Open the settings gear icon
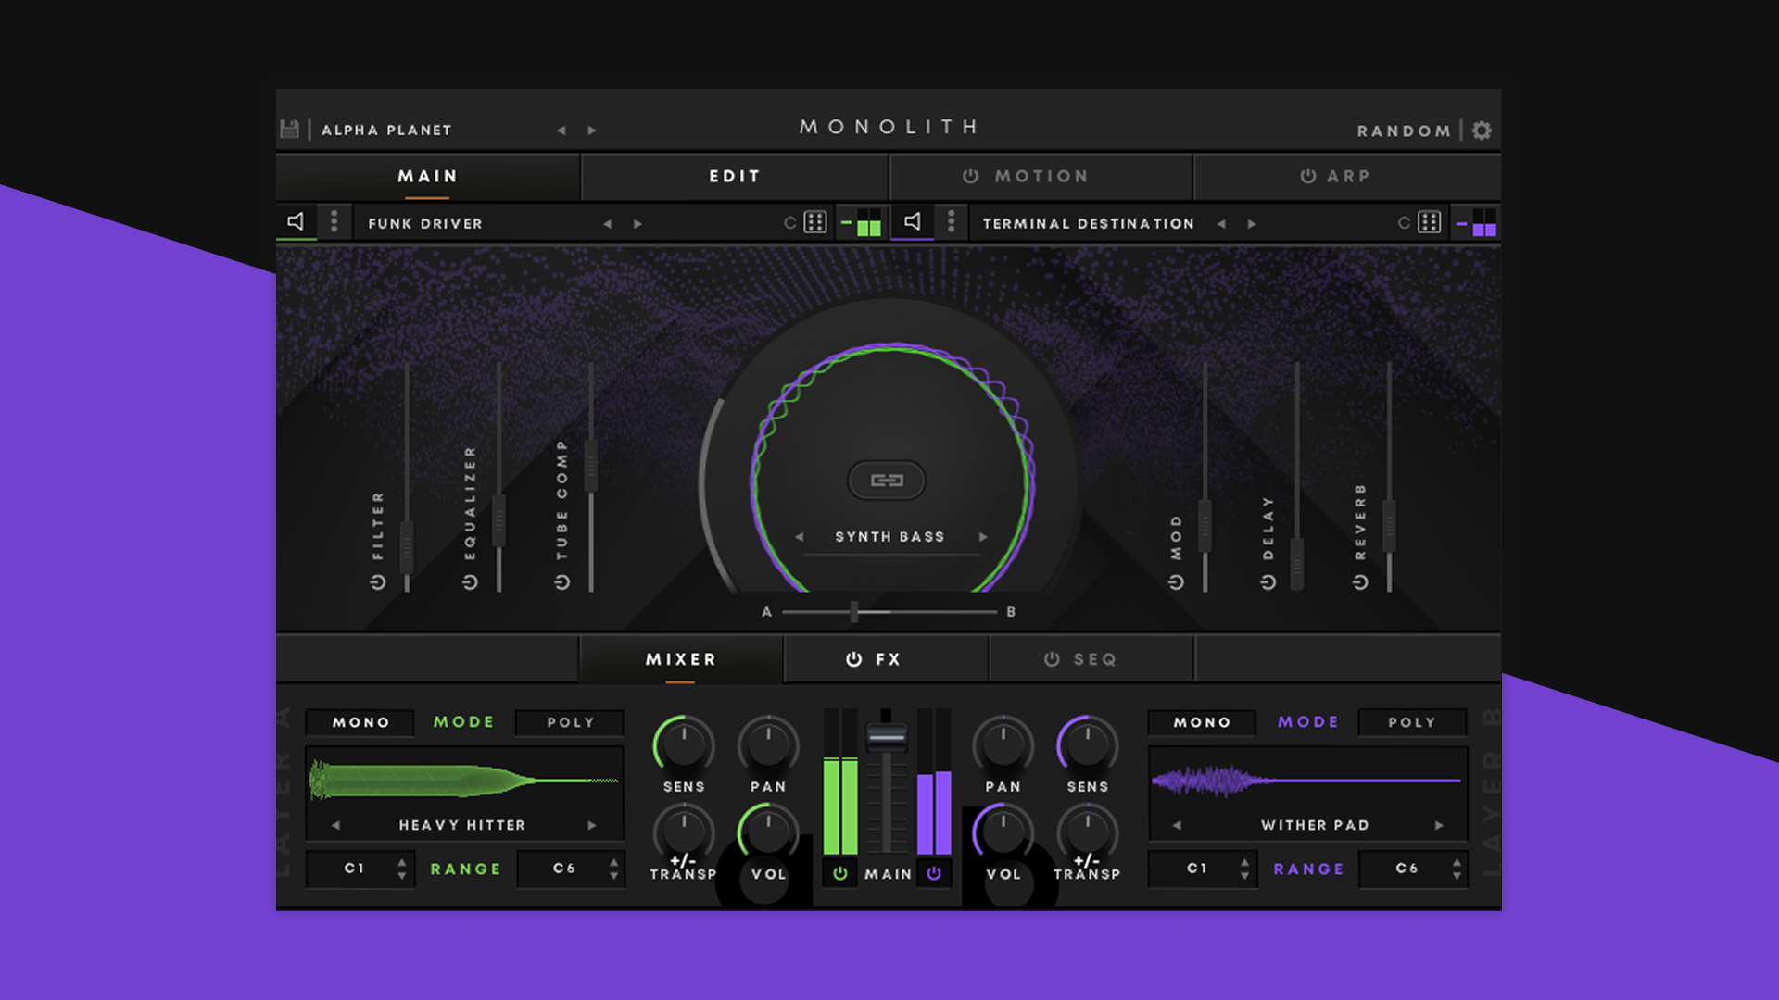The width and height of the screenshot is (1779, 1000). point(1481,130)
